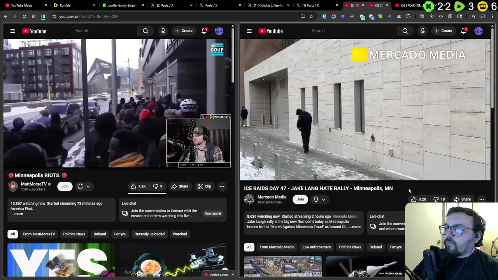The width and height of the screenshot is (498, 280).
Task: Click the left YouTube search field
Action: coord(105,31)
